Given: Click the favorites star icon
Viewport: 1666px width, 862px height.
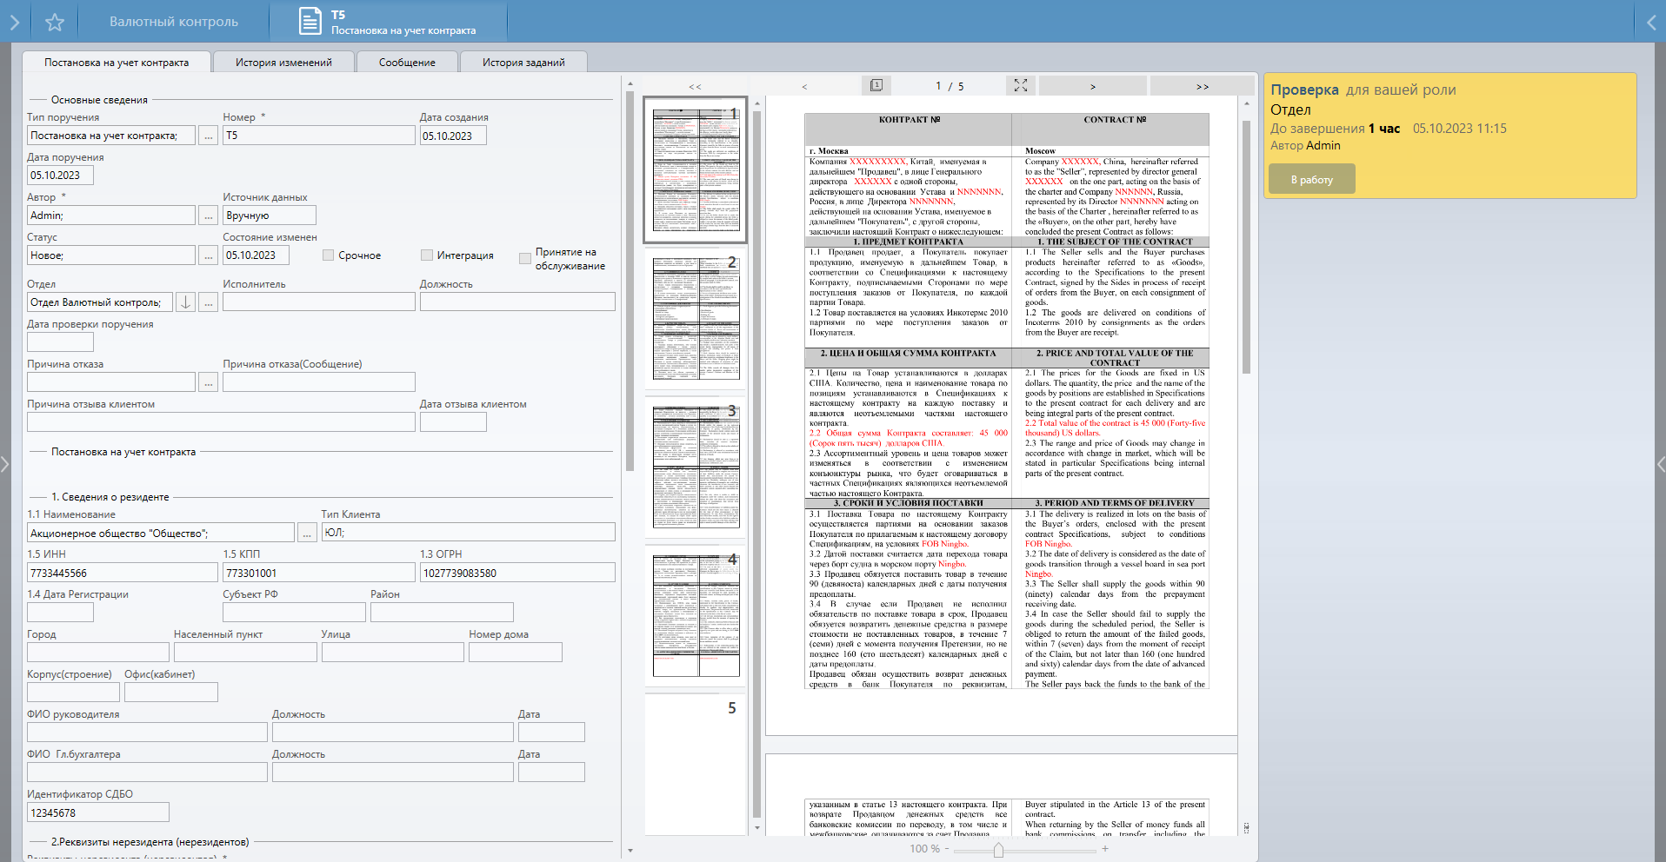Looking at the screenshot, I should coord(55,22).
